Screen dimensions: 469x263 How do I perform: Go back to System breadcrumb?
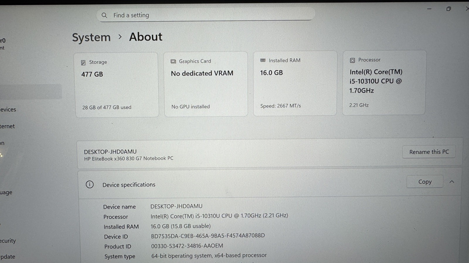[91, 37]
